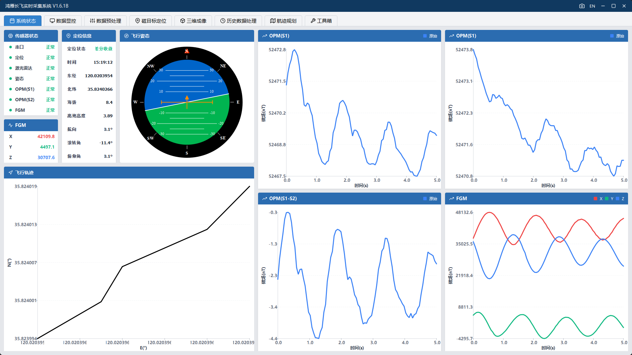Click the chart icon in OPM(S1-S2) header
Image resolution: width=632 pixels, height=355 pixels.
click(265, 199)
